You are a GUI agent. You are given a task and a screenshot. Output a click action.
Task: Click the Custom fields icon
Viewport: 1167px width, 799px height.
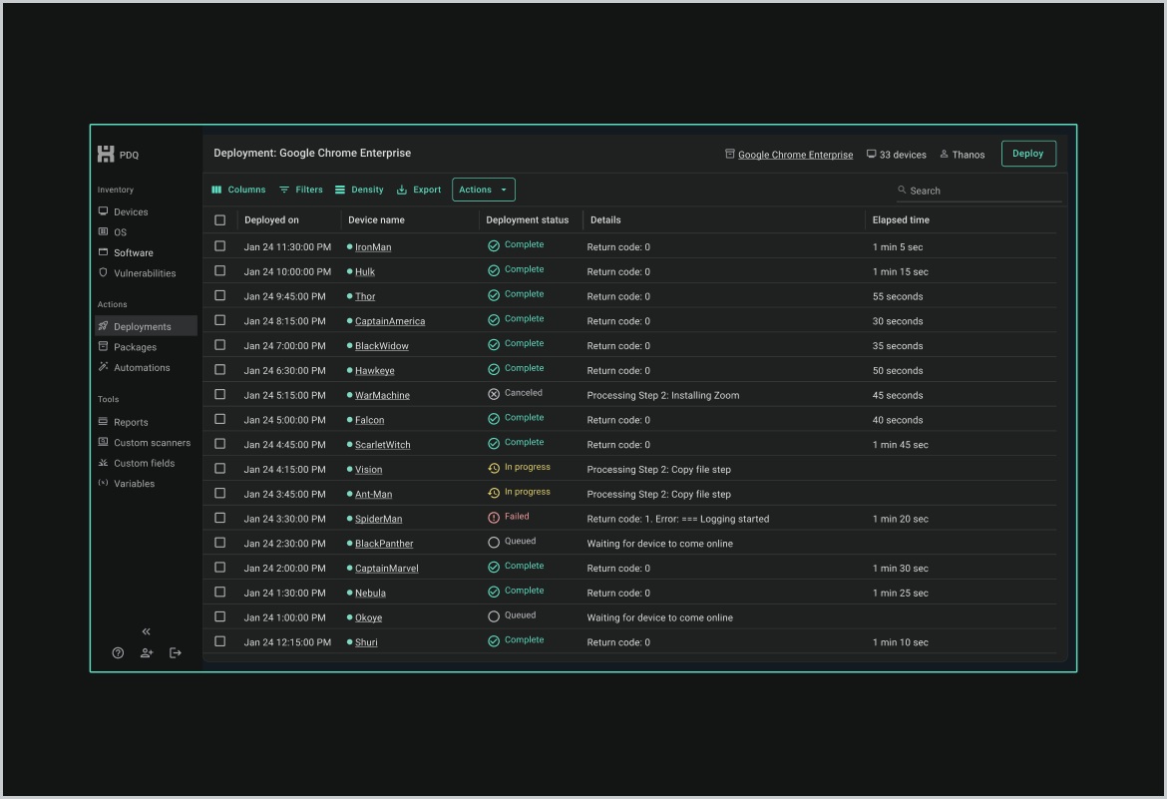tap(104, 463)
